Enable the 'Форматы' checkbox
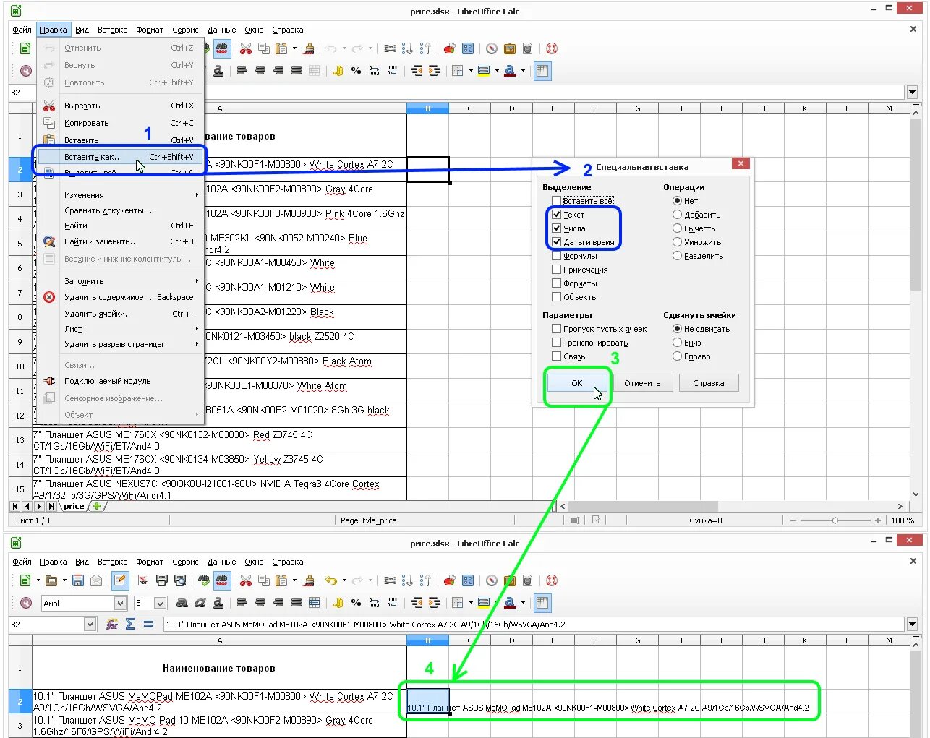The width and height of the screenshot is (930, 738). [x=556, y=283]
